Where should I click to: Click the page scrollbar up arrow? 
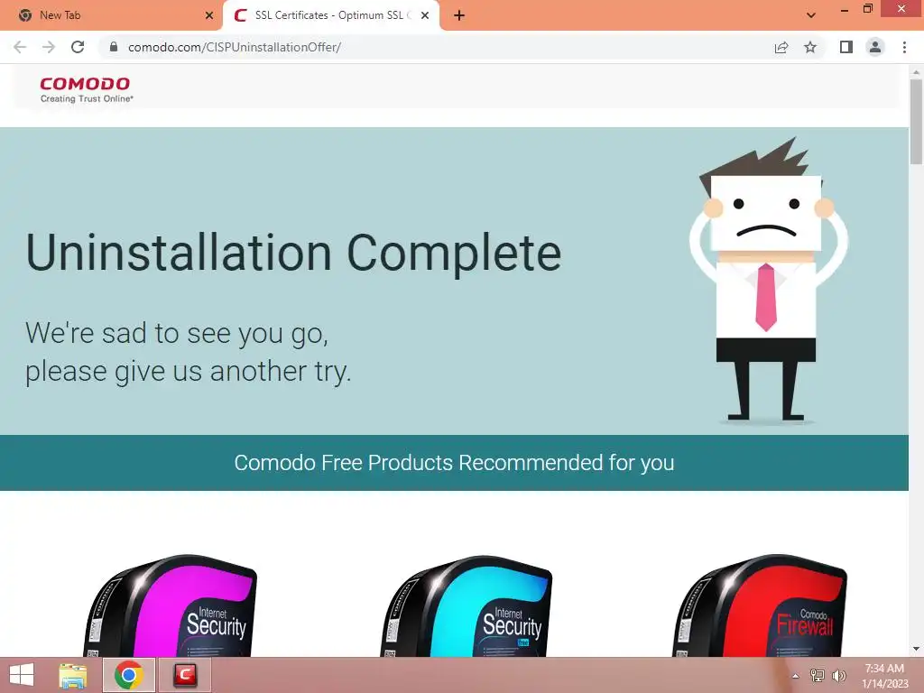point(916,72)
